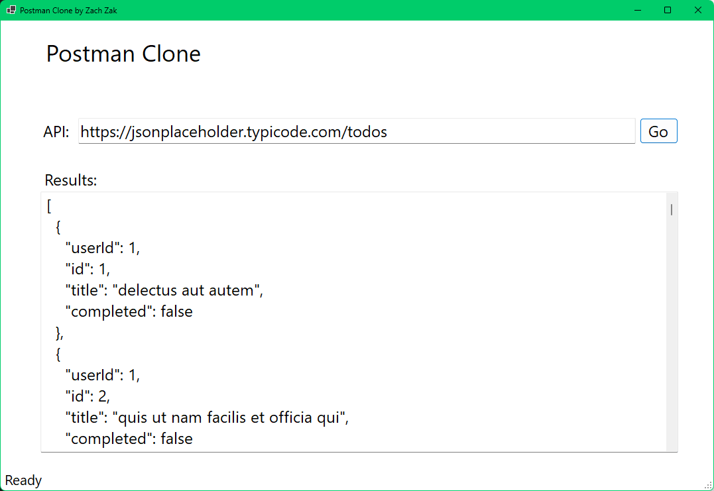Click the line showing id 2
Screen dimensions: 714x491
pyautogui.click(x=88, y=396)
